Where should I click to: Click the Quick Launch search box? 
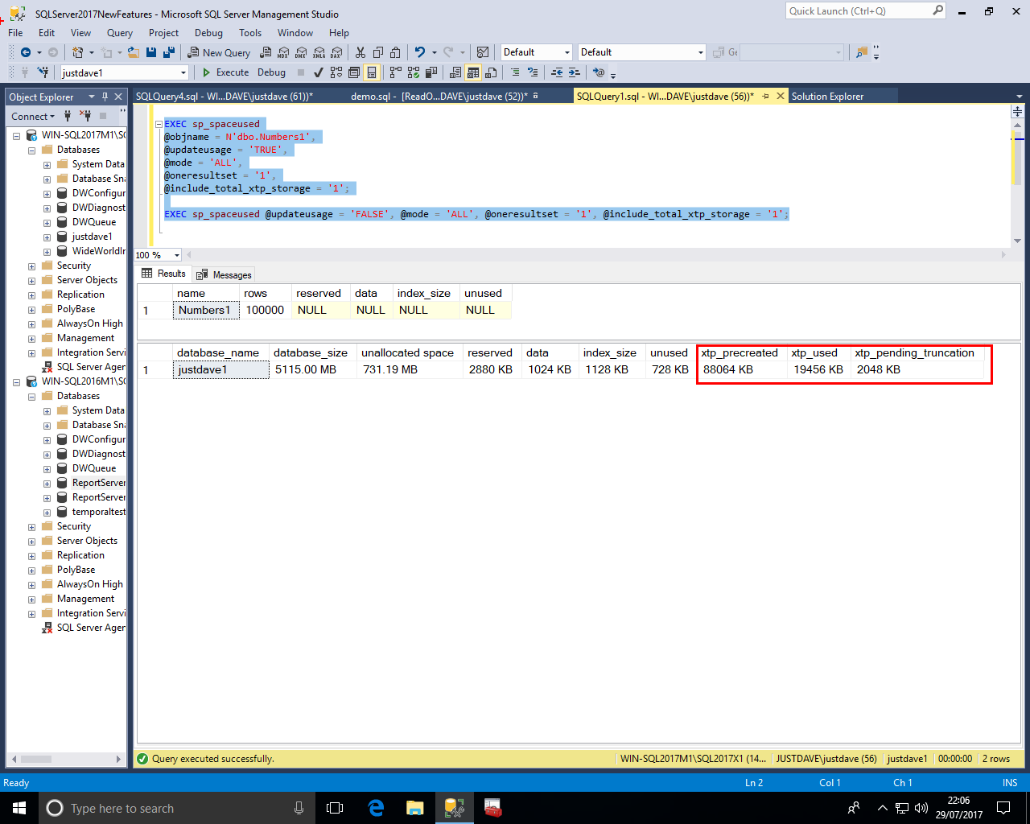coord(858,11)
